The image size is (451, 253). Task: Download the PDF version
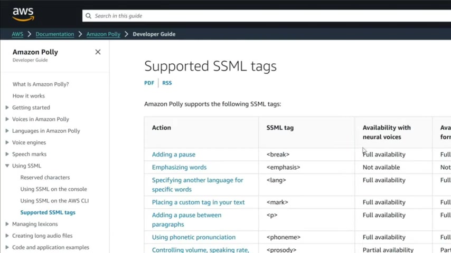(149, 83)
